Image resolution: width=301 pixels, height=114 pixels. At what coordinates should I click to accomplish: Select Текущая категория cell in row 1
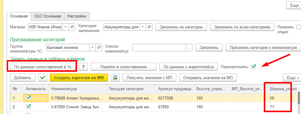(x=131, y=98)
